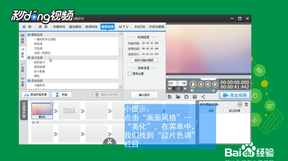Collapse the 柔和色调 tree group
Viewport: 288px width, 161px height.
click(x=29, y=81)
